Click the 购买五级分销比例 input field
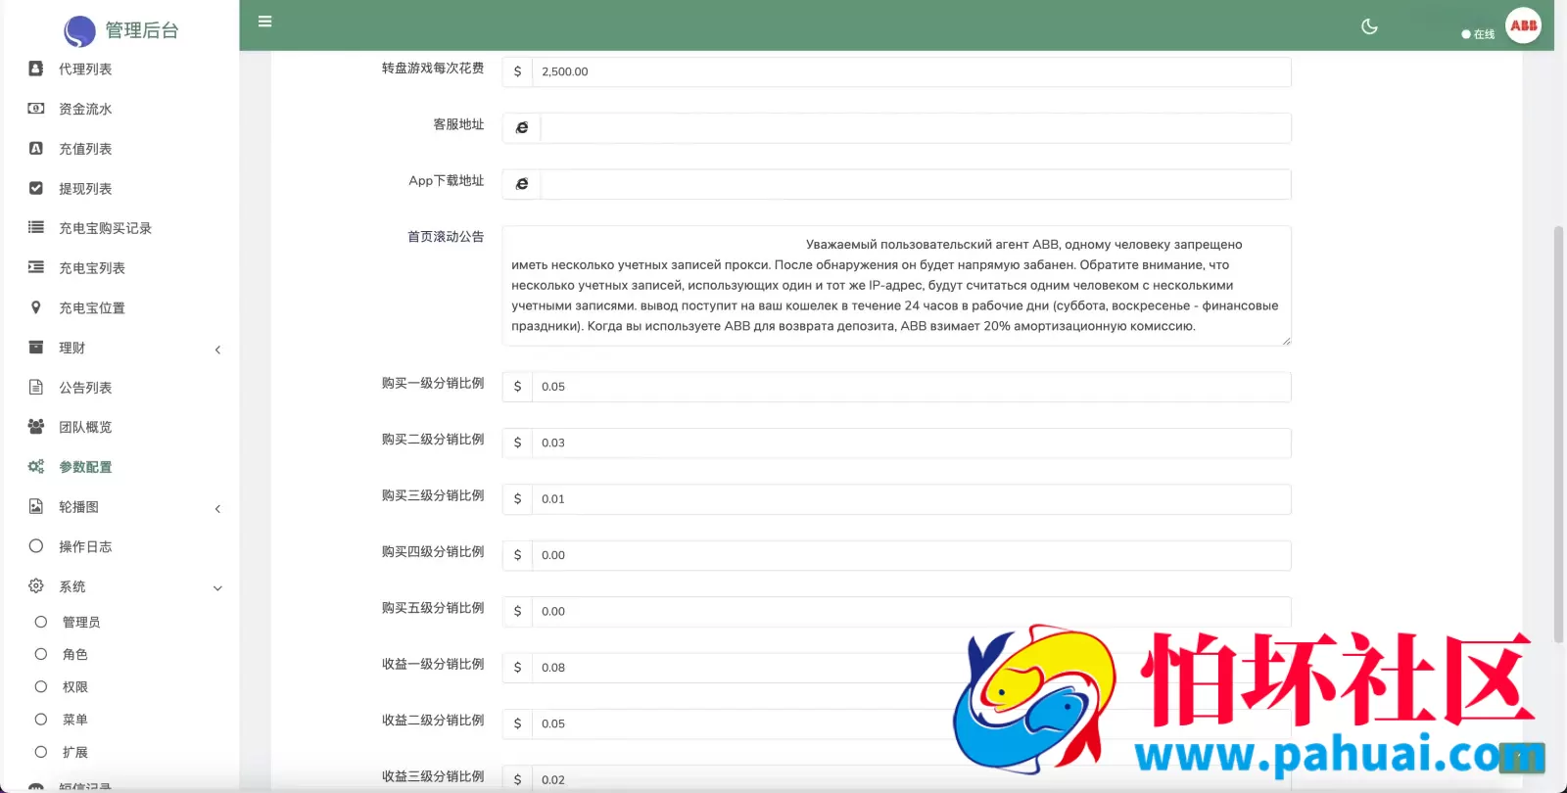Image resolution: width=1567 pixels, height=793 pixels. coord(911,611)
